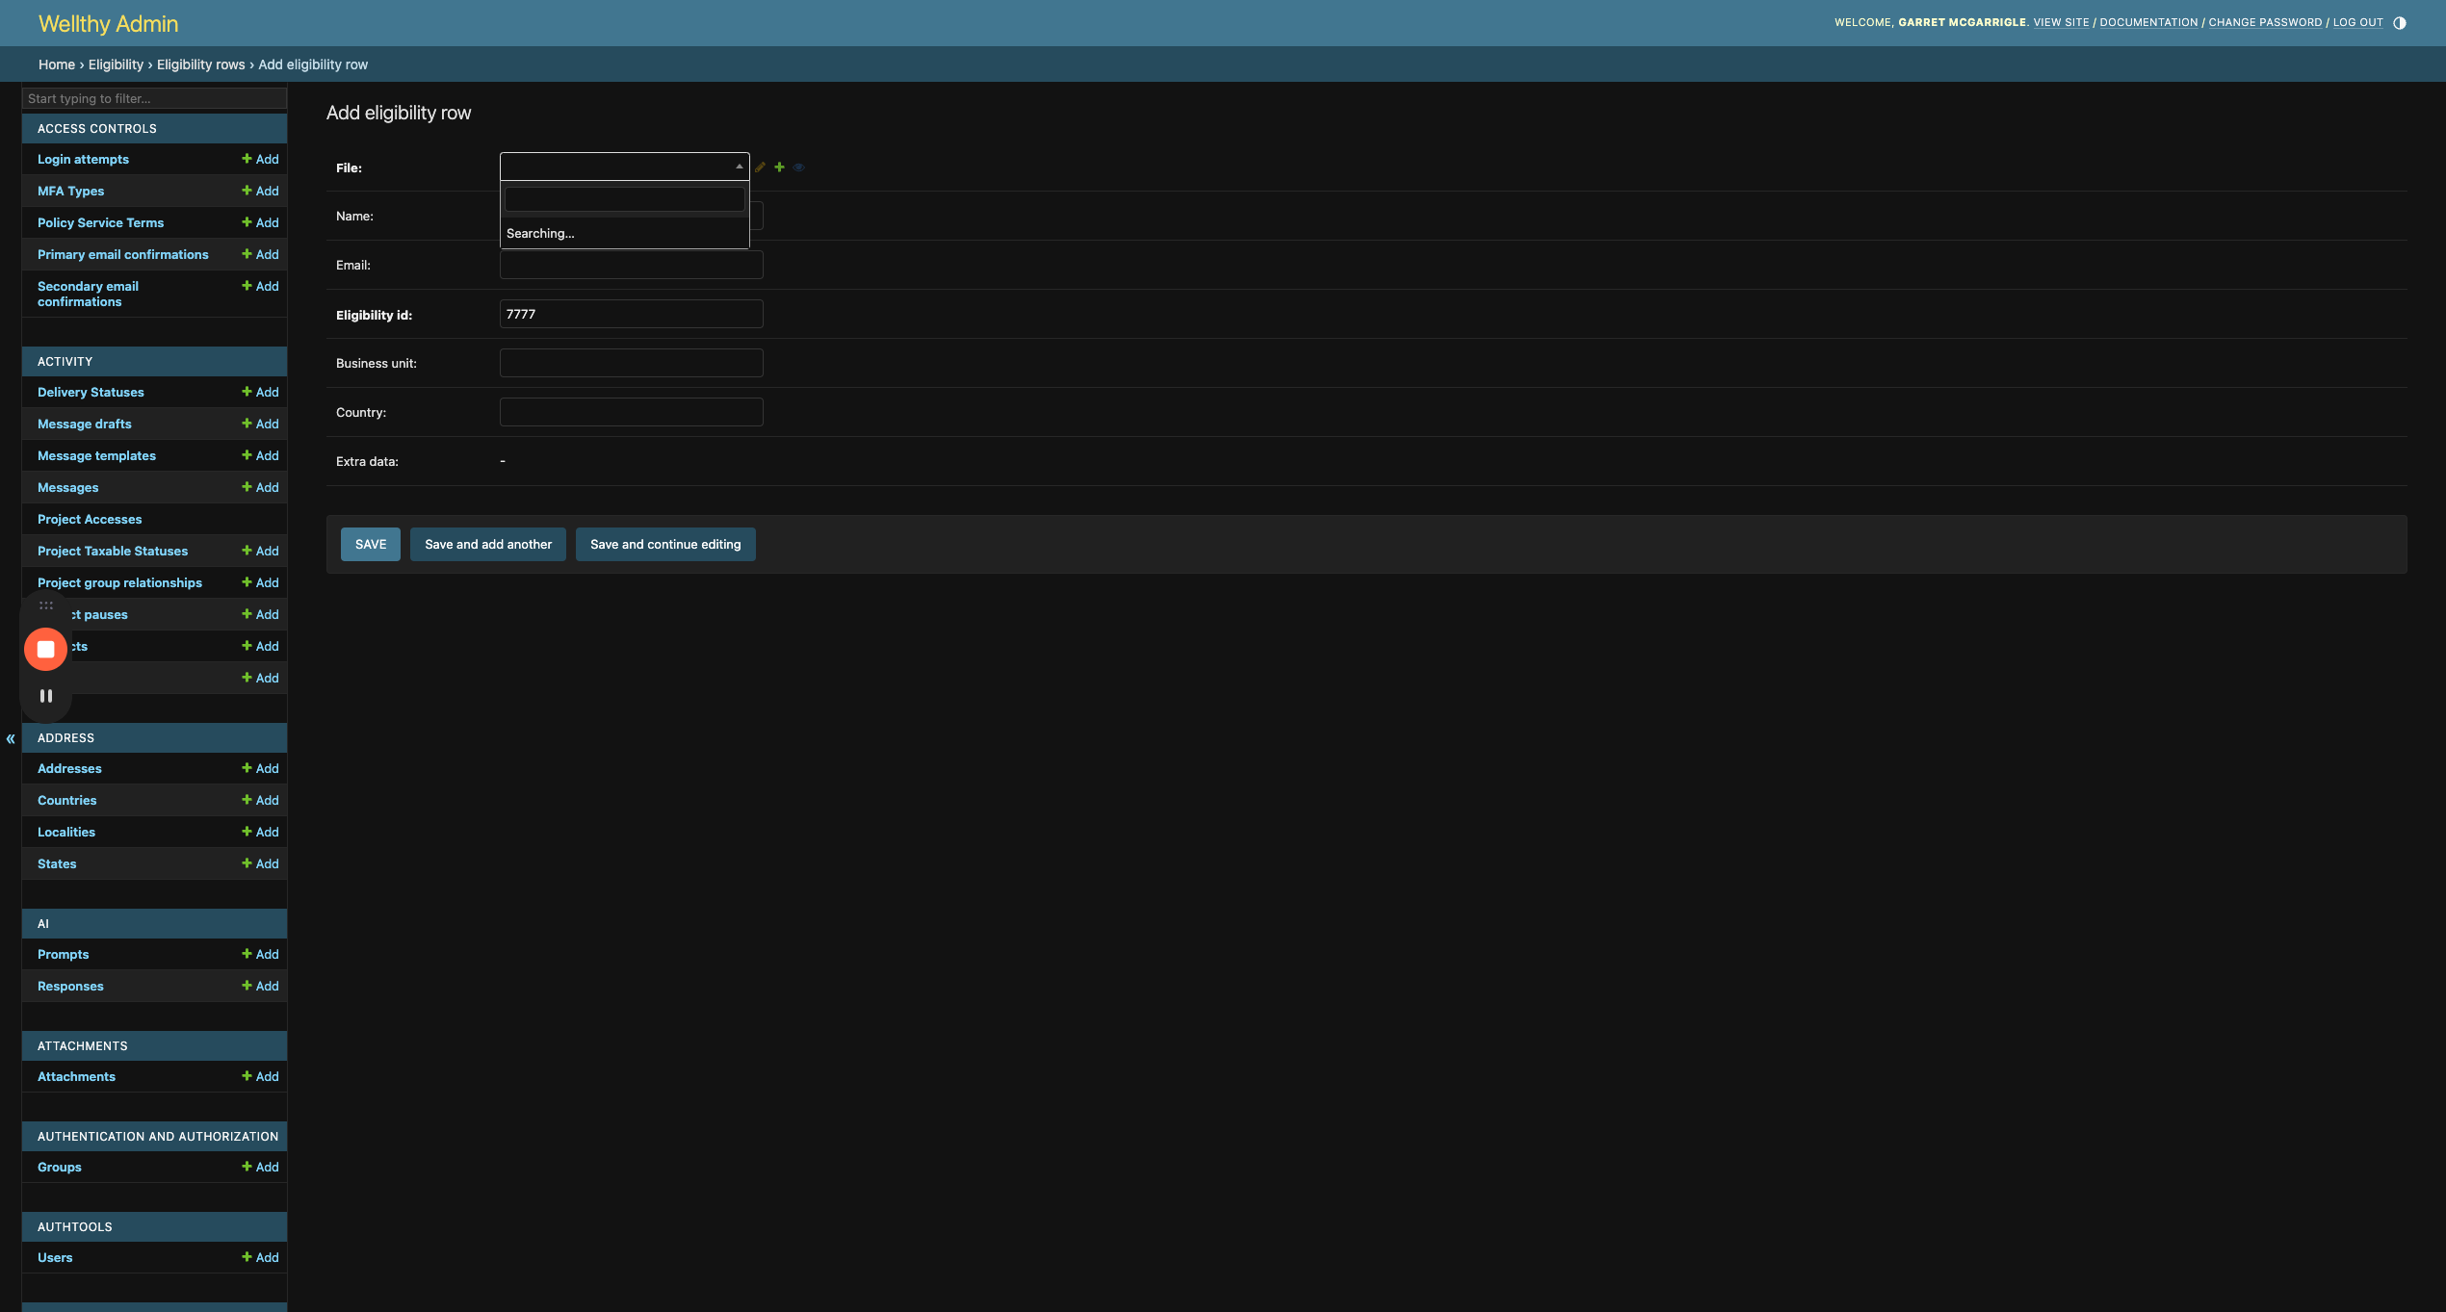Viewport: 2446px width, 1312px height.
Task: Click the plus Add next to MFA Types
Action: tap(260, 192)
